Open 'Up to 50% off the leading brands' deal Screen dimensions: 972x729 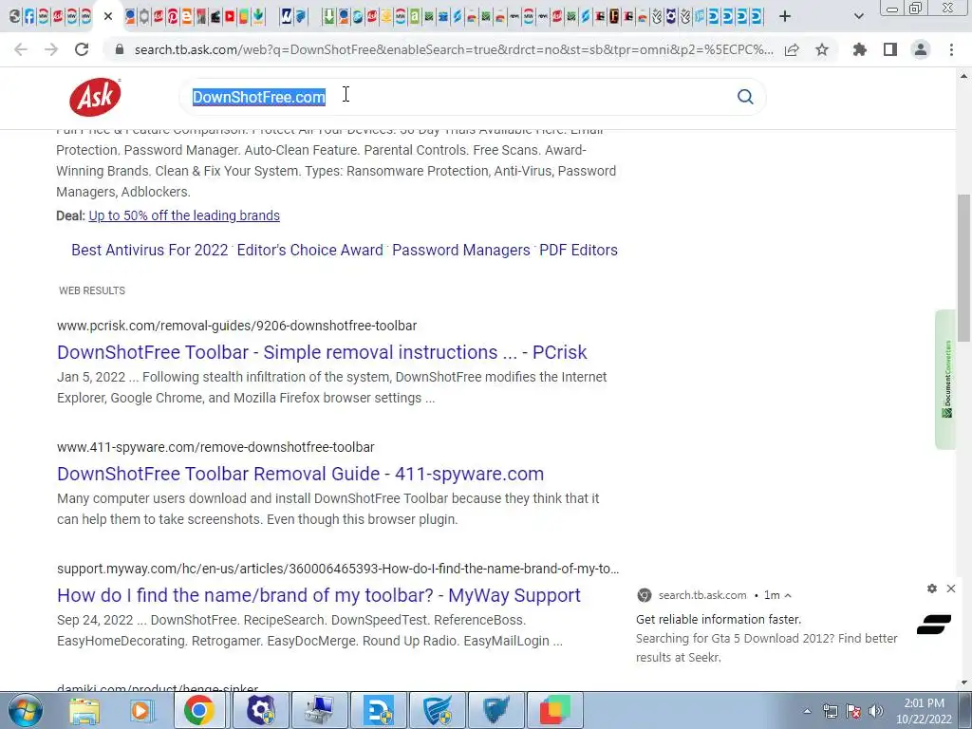[184, 215]
